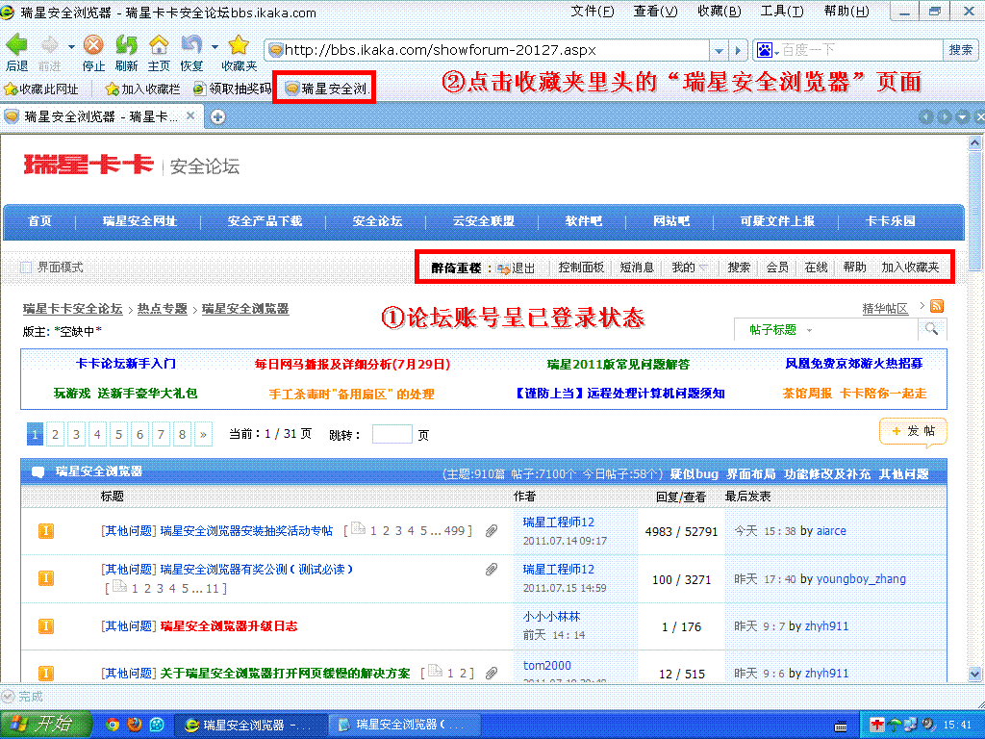Open the 查看(V) menu

click(x=655, y=12)
